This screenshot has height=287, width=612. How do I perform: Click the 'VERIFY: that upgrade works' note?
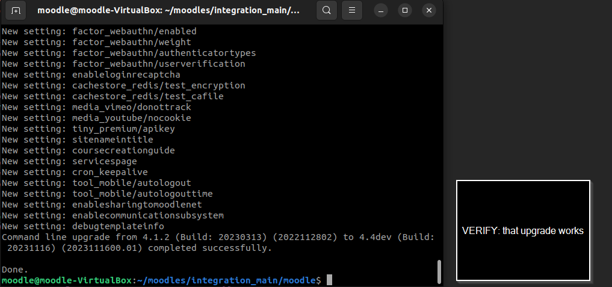tap(522, 231)
